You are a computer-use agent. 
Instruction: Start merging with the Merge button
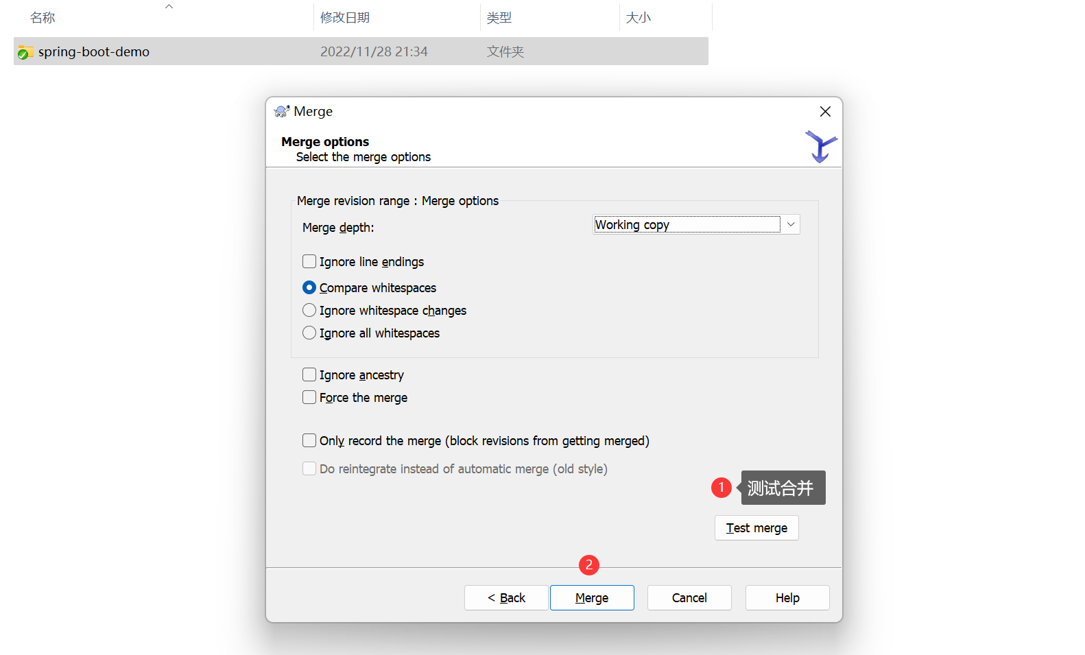592,597
